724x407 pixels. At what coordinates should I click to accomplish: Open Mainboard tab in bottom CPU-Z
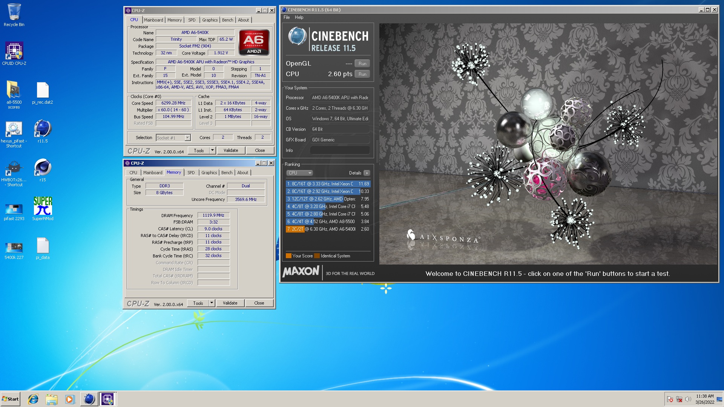point(153,173)
